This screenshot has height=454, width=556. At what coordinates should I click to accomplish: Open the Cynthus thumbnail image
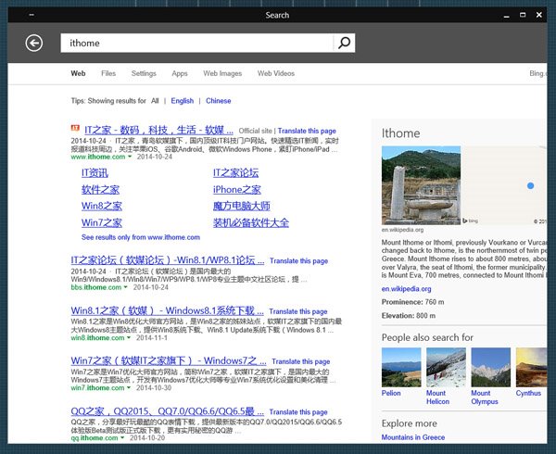click(532, 367)
